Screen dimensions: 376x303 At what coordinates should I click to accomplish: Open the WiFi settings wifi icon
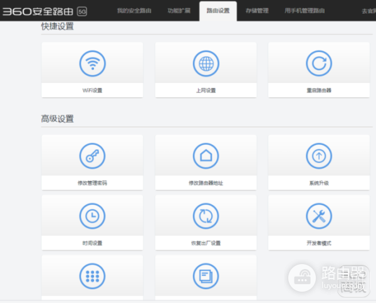pos(92,63)
